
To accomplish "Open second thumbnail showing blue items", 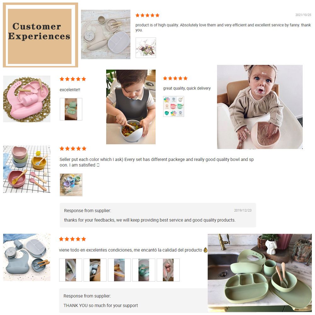I will [95, 270].
